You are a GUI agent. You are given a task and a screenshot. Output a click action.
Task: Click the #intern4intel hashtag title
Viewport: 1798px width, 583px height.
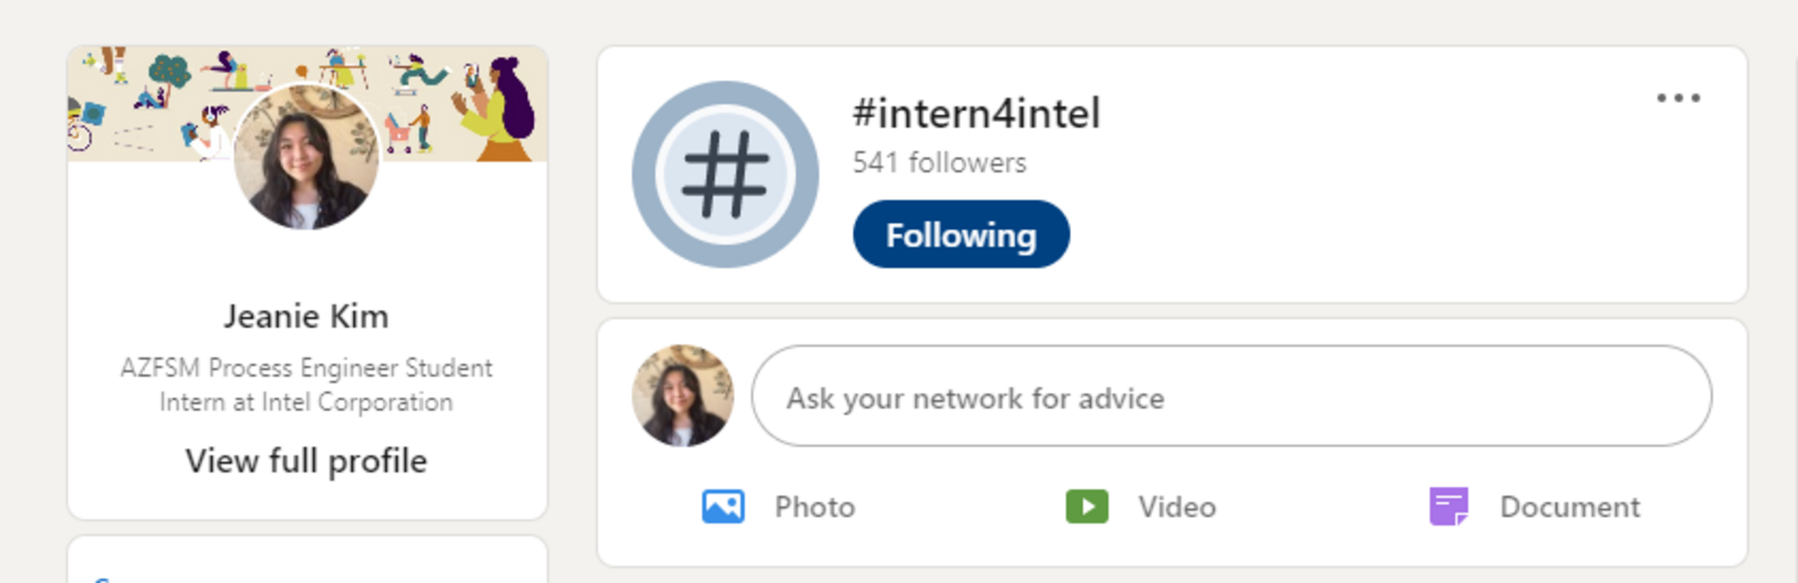pos(975,113)
